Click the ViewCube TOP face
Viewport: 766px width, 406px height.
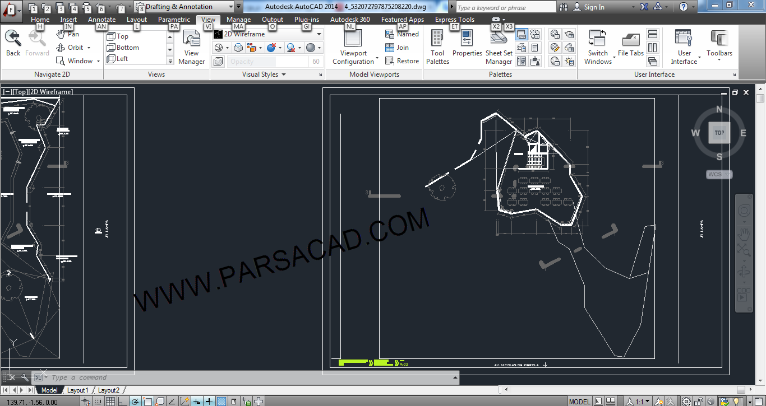click(719, 133)
